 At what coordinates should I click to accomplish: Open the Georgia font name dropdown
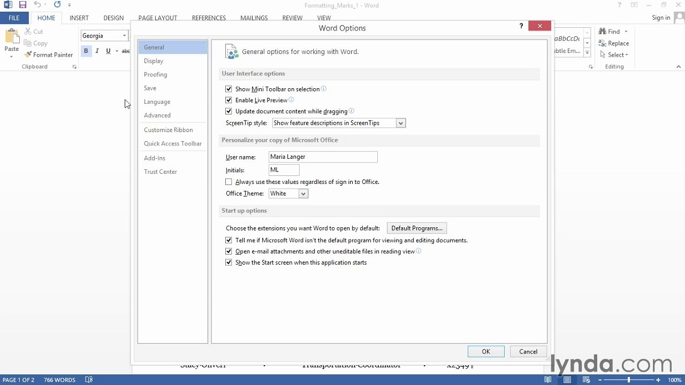[124, 36]
